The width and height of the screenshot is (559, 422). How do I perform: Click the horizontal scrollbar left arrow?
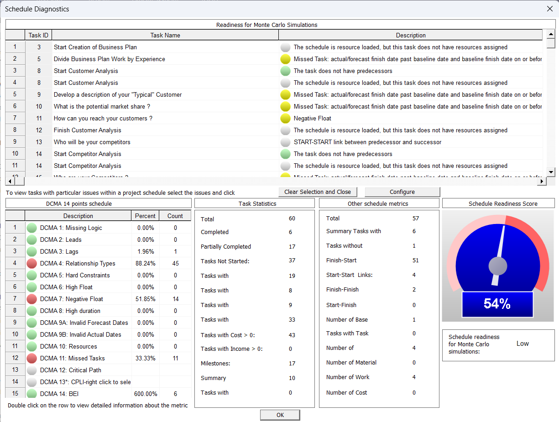pos(10,181)
